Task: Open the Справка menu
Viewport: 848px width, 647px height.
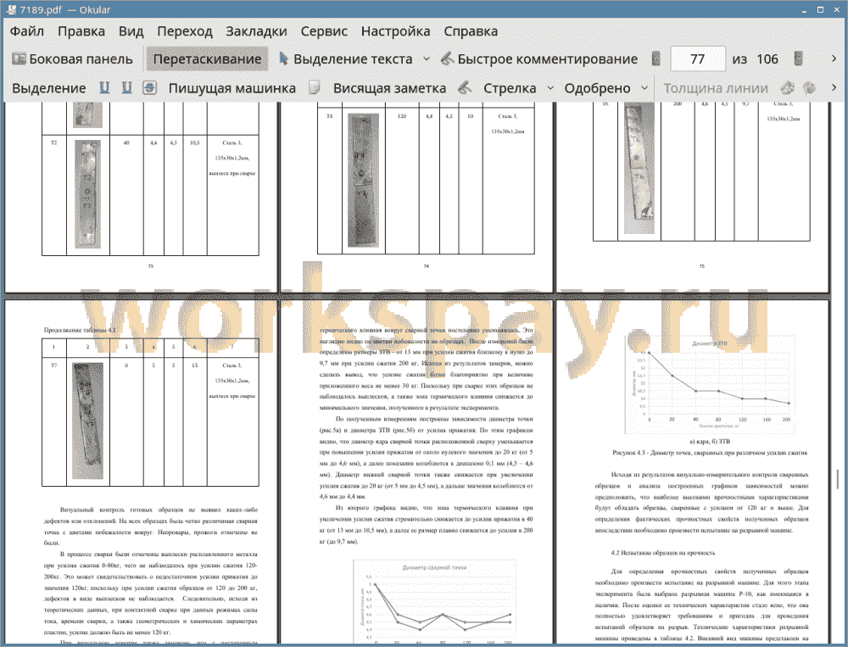Action: click(x=471, y=31)
